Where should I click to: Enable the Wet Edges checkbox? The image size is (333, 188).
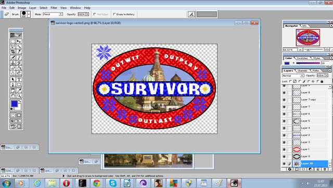[95, 14]
